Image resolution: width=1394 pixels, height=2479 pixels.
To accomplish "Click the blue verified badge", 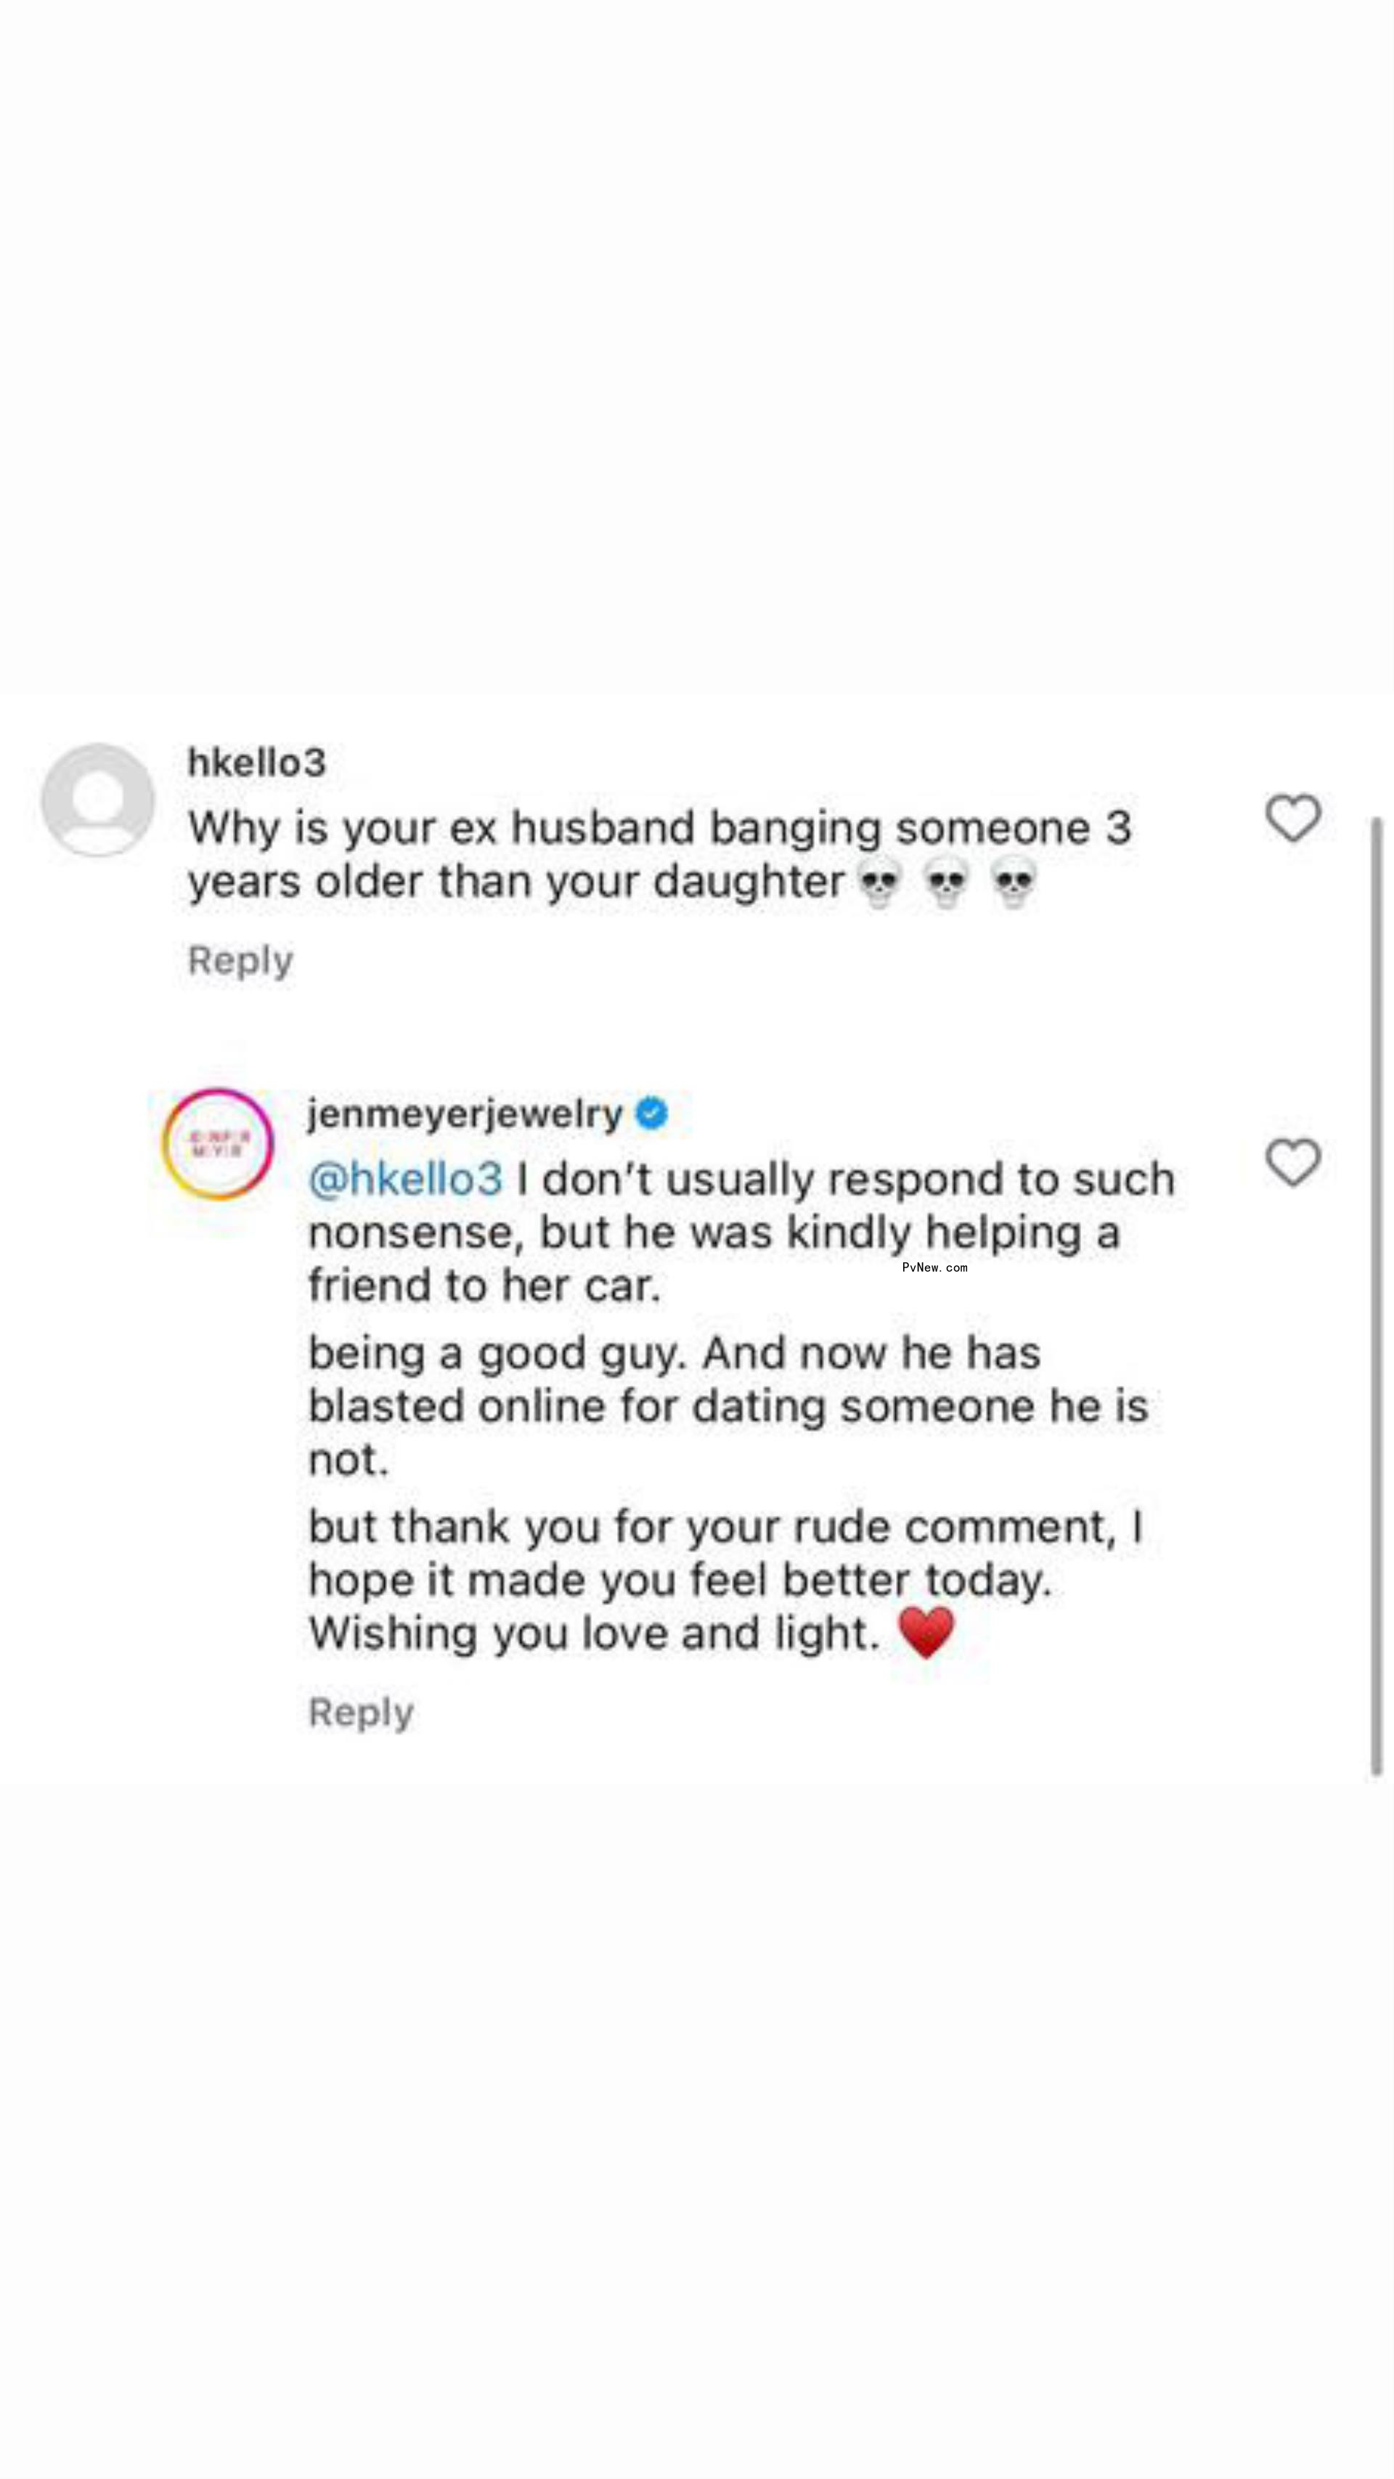I will [x=652, y=1113].
